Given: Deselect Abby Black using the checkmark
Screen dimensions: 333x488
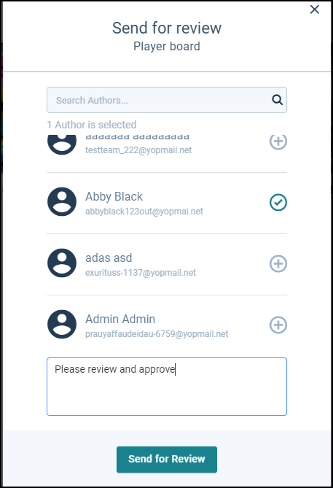Looking at the screenshot, I should tap(278, 202).
